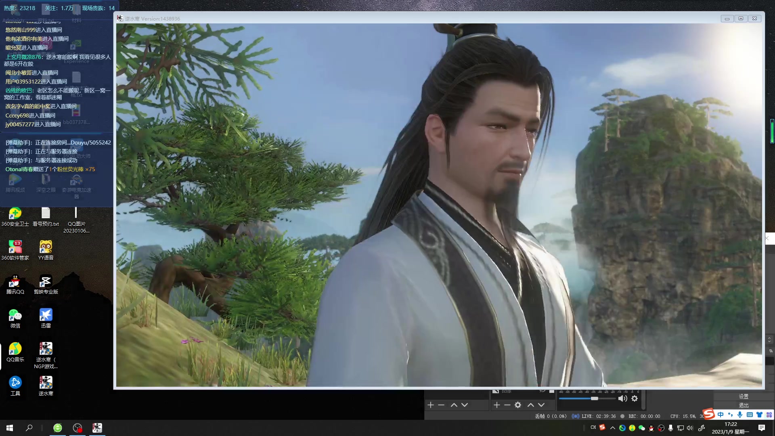Open the pen ink workspace tray icon
Viewport: 775px width, 436px height.
tap(702, 428)
